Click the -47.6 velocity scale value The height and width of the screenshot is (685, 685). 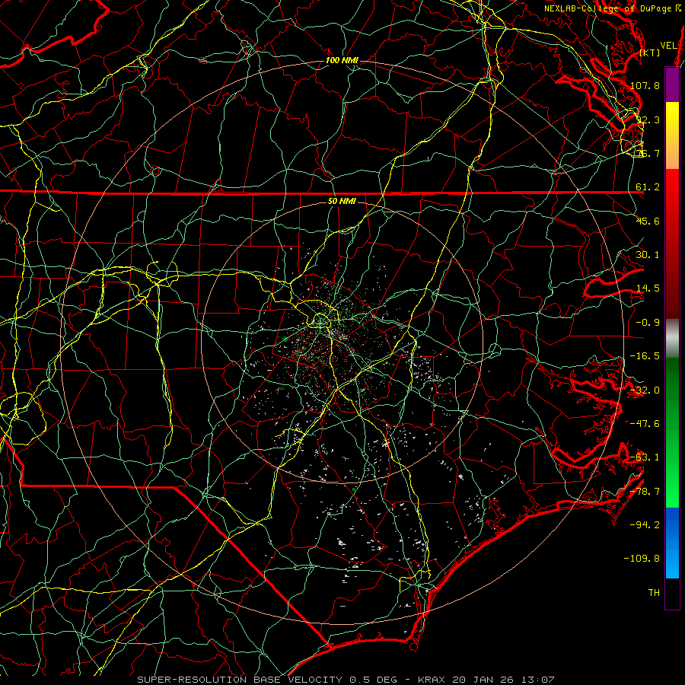coord(645,424)
